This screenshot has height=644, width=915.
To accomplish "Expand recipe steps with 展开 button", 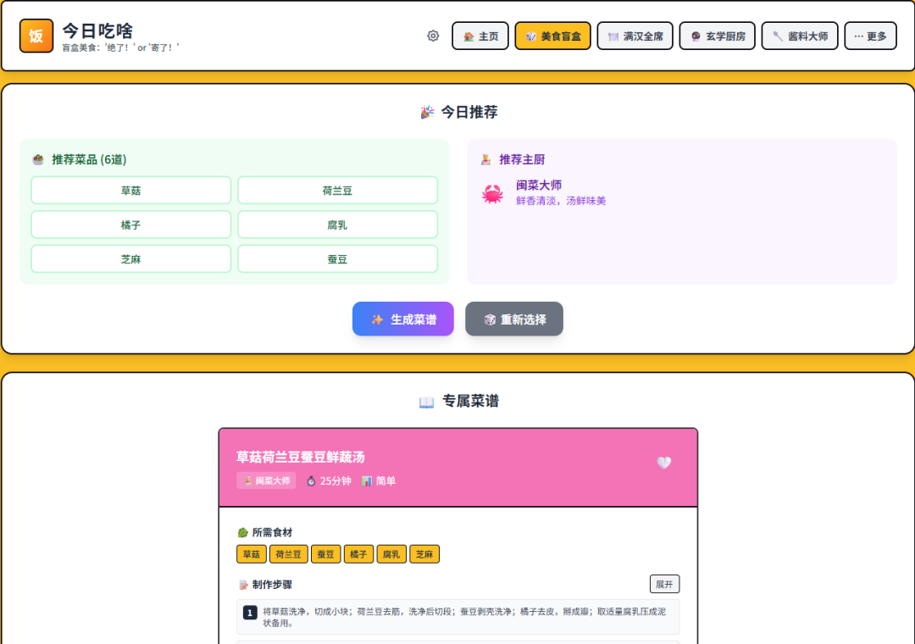I will pos(664,584).
